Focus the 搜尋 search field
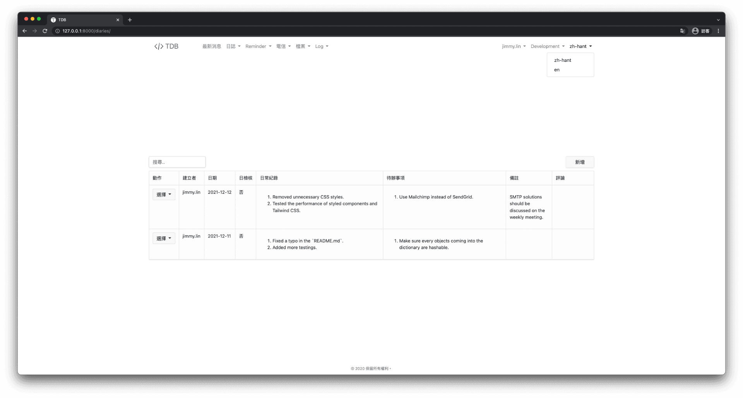This screenshot has width=743, height=398. click(177, 162)
